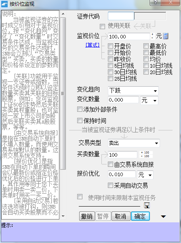Open the 变化趋向 dropdown showing 下跌
Screen dimensions: 181x243
[133, 91]
